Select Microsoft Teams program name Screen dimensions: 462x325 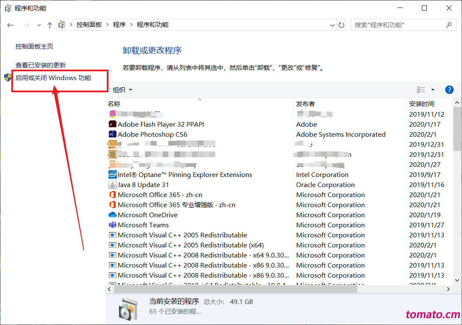143,225
